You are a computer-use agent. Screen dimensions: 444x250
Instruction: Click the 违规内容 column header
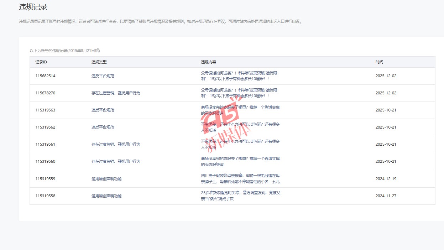[208, 62]
